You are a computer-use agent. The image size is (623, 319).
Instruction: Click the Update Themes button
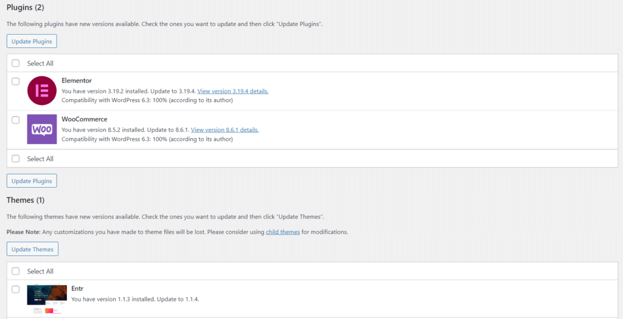33,249
